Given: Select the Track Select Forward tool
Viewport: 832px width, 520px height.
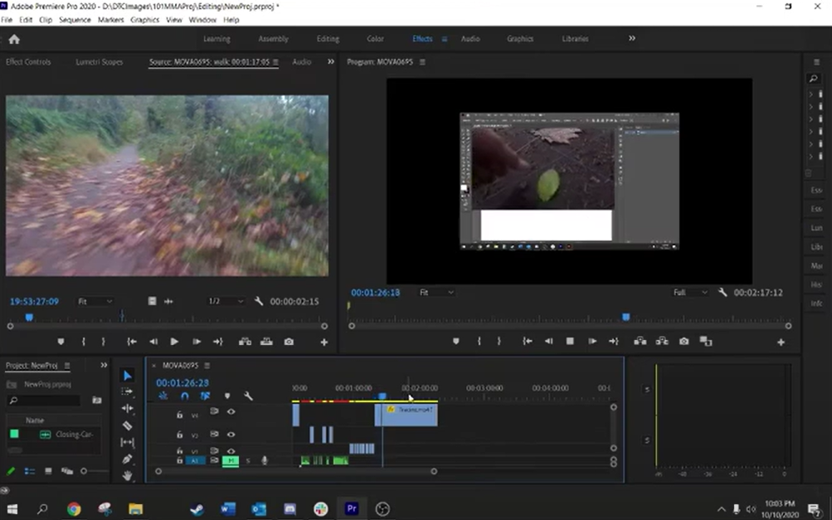Looking at the screenshot, I should click(127, 391).
